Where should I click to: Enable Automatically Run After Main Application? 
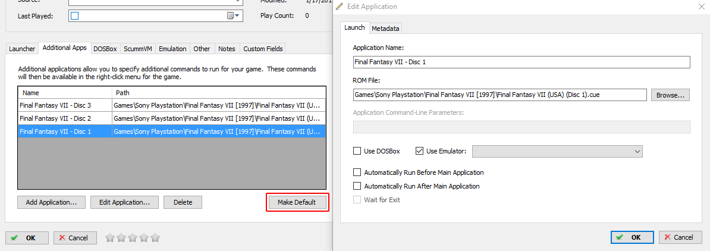coord(357,186)
